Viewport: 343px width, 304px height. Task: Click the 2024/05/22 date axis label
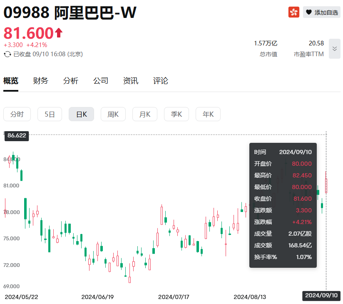(x=22, y=297)
